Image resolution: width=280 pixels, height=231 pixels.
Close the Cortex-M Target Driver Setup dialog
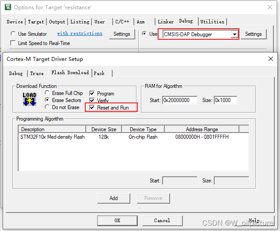pyautogui.click(x=271, y=59)
